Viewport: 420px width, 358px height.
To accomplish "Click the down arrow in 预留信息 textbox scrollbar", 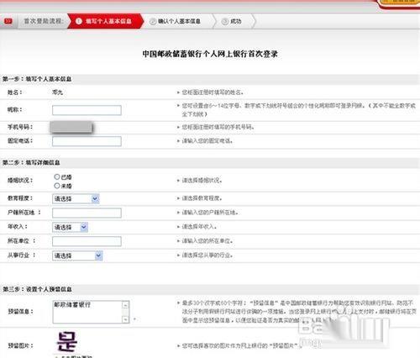I will pos(125,319).
